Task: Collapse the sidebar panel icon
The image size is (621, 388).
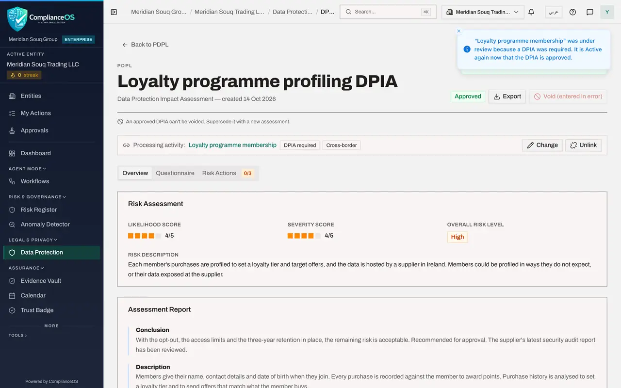Action: click(114, 12)
